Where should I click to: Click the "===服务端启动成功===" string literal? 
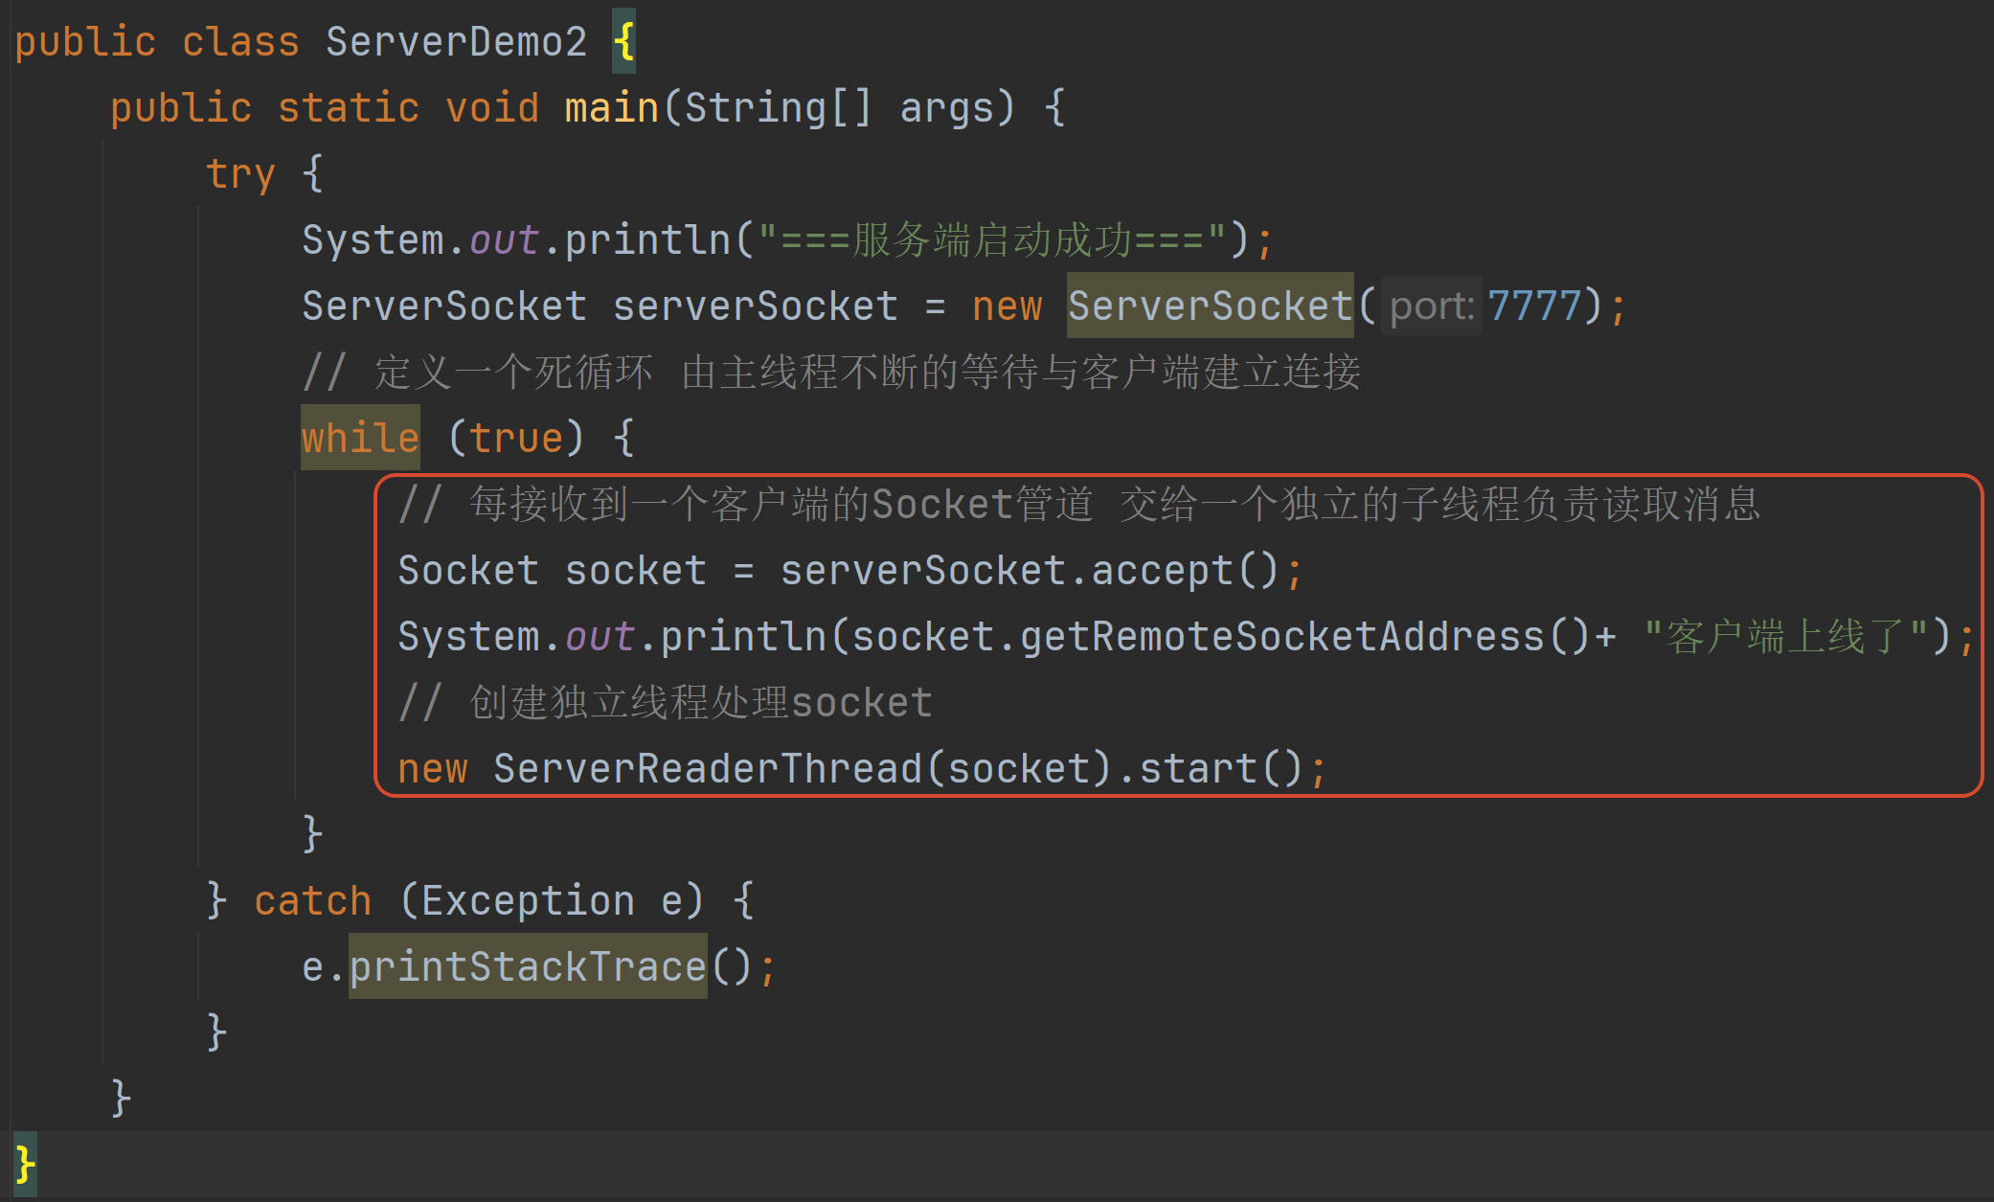(991, 240)
